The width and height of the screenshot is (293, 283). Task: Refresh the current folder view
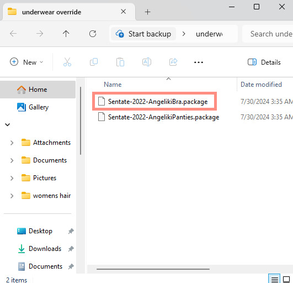point(93,34)
